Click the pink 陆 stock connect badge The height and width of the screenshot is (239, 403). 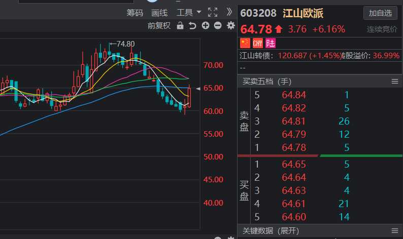[271, 43]
